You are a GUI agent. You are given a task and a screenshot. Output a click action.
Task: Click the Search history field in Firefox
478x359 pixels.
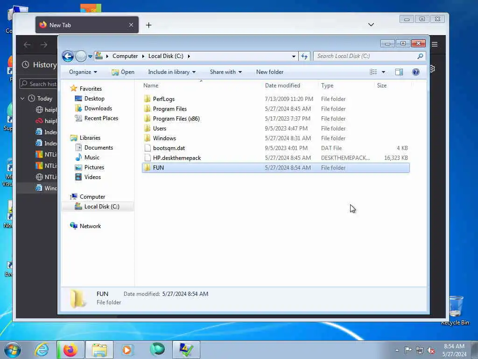coord(39,84)
